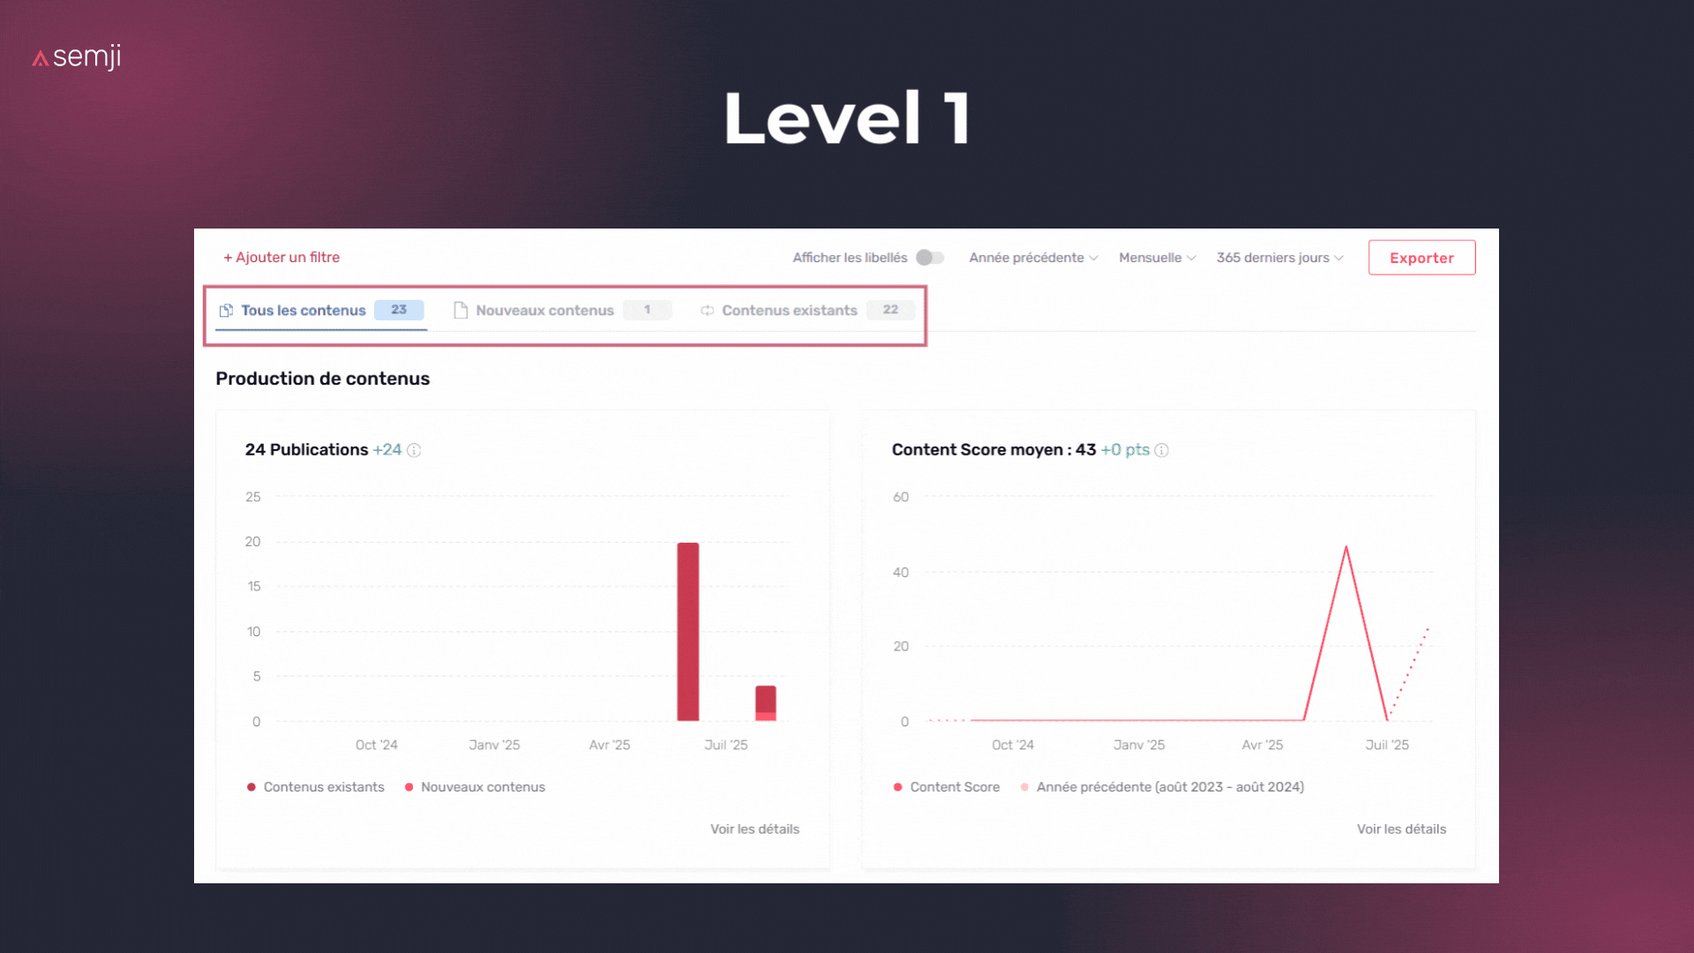
Task: Click the tall bar in Publications chart
Action: point(688,632)
